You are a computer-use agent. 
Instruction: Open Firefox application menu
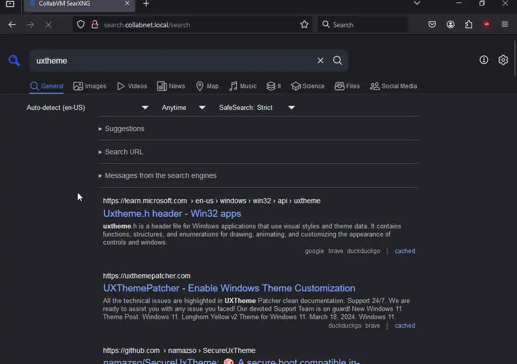[504, 25]
